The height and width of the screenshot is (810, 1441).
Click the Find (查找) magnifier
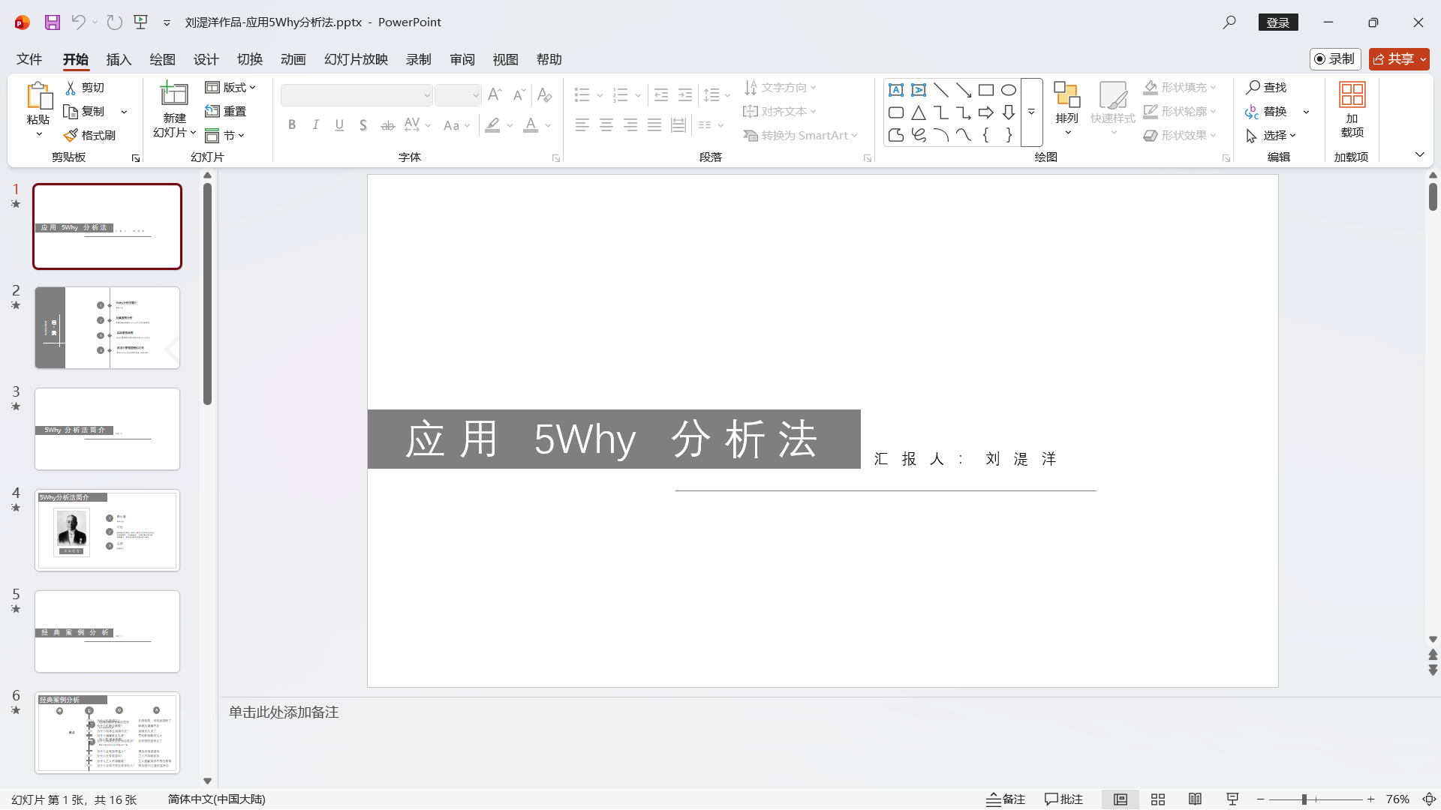click(x=1253, y=88)
